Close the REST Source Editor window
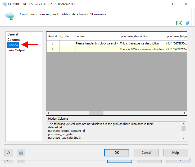195x167 pixels. point(186,4)
